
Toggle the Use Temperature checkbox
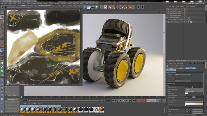point(186,95)
